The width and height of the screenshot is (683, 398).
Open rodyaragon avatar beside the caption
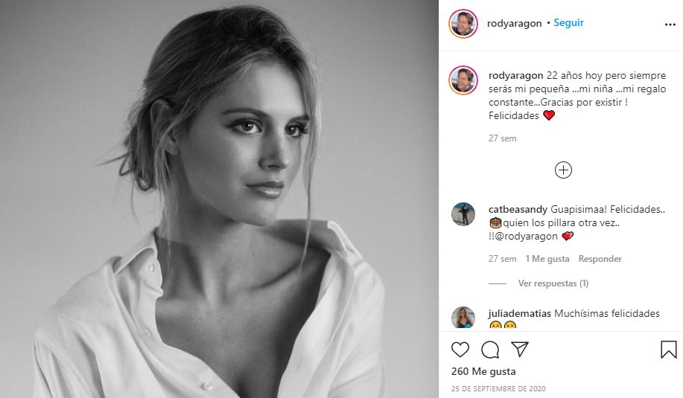coord(463,80)
